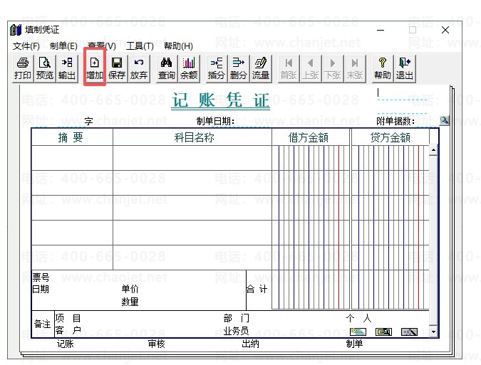The image size is (481, 365).
Task: Click the 备注 label
Action: click(42, 324)
